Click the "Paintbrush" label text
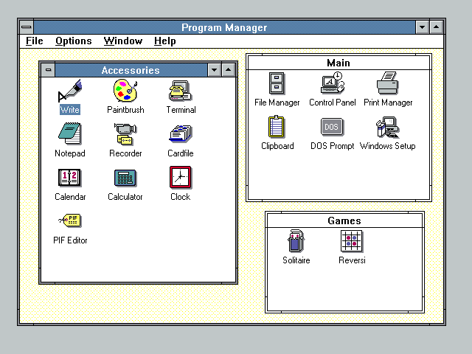The width and height of the screenshot is (472, 354). (x=125, y=110)
